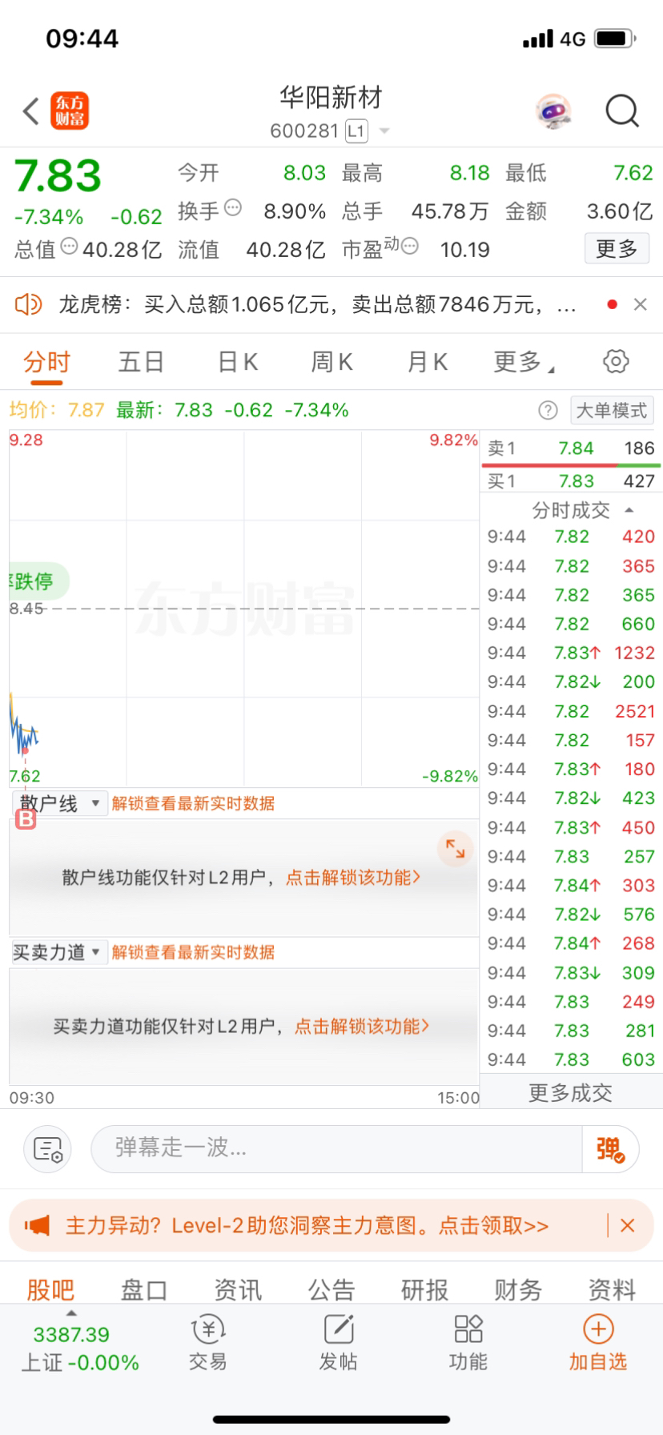Switch to the 研报 tab
663x1435 pixels.
[425, 1289]
